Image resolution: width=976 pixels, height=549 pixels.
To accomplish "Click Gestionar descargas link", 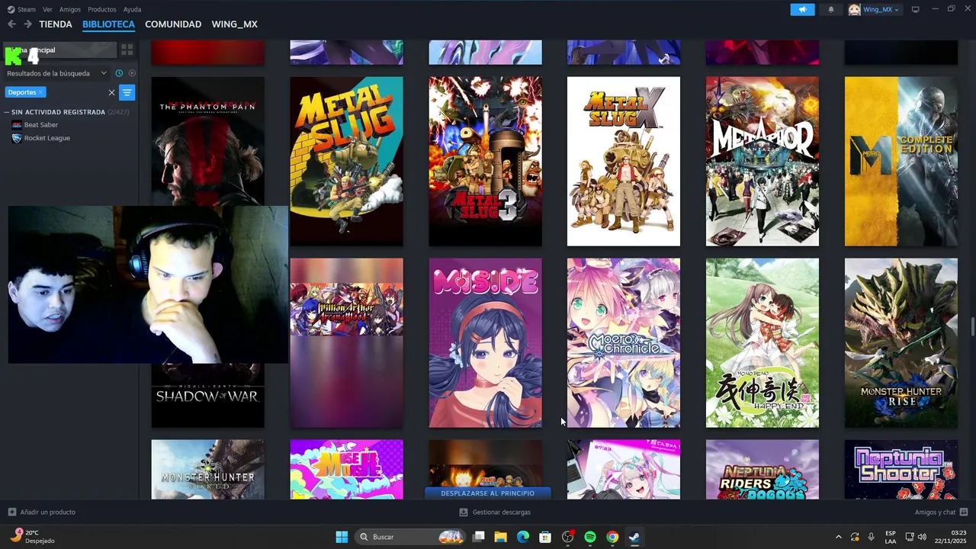I will 502,512.
